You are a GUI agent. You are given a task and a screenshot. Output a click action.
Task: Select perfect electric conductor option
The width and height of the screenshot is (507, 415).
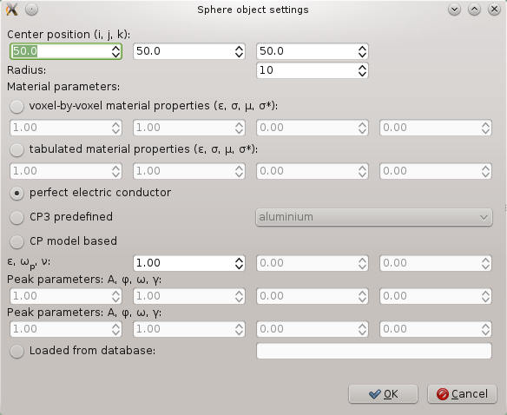coord(16,194)
